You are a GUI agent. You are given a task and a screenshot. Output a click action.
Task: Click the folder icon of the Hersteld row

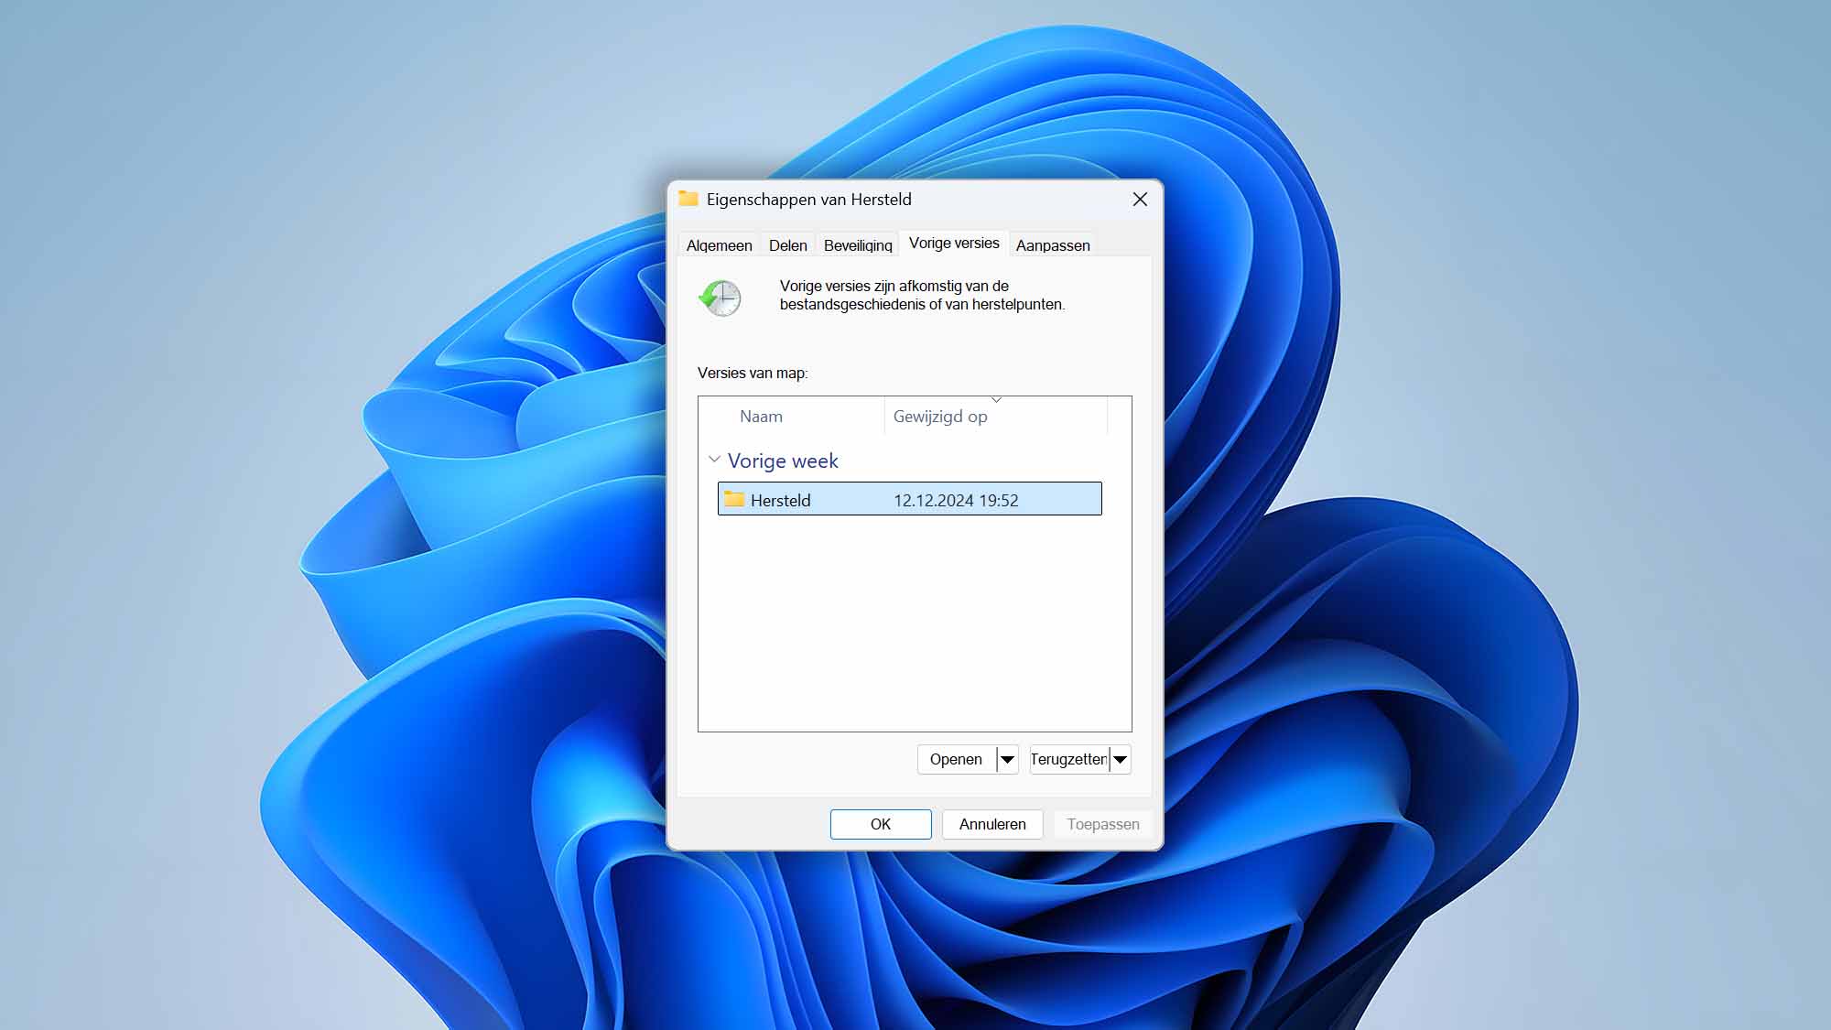734,499
